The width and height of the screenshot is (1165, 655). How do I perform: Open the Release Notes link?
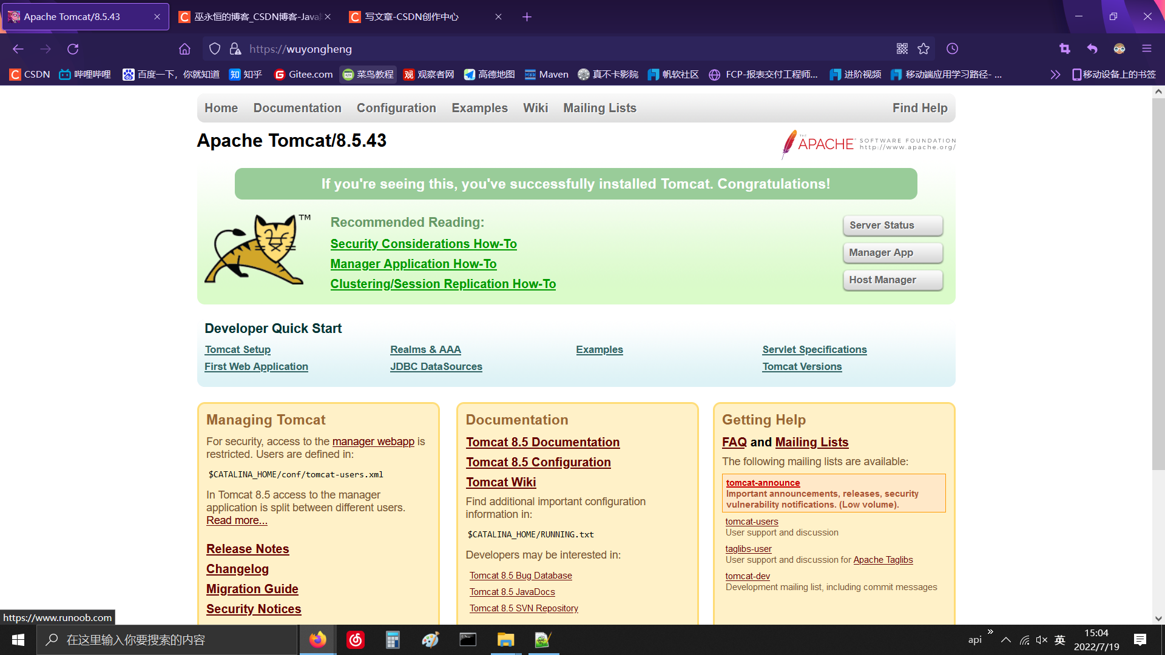coord(248,549)
